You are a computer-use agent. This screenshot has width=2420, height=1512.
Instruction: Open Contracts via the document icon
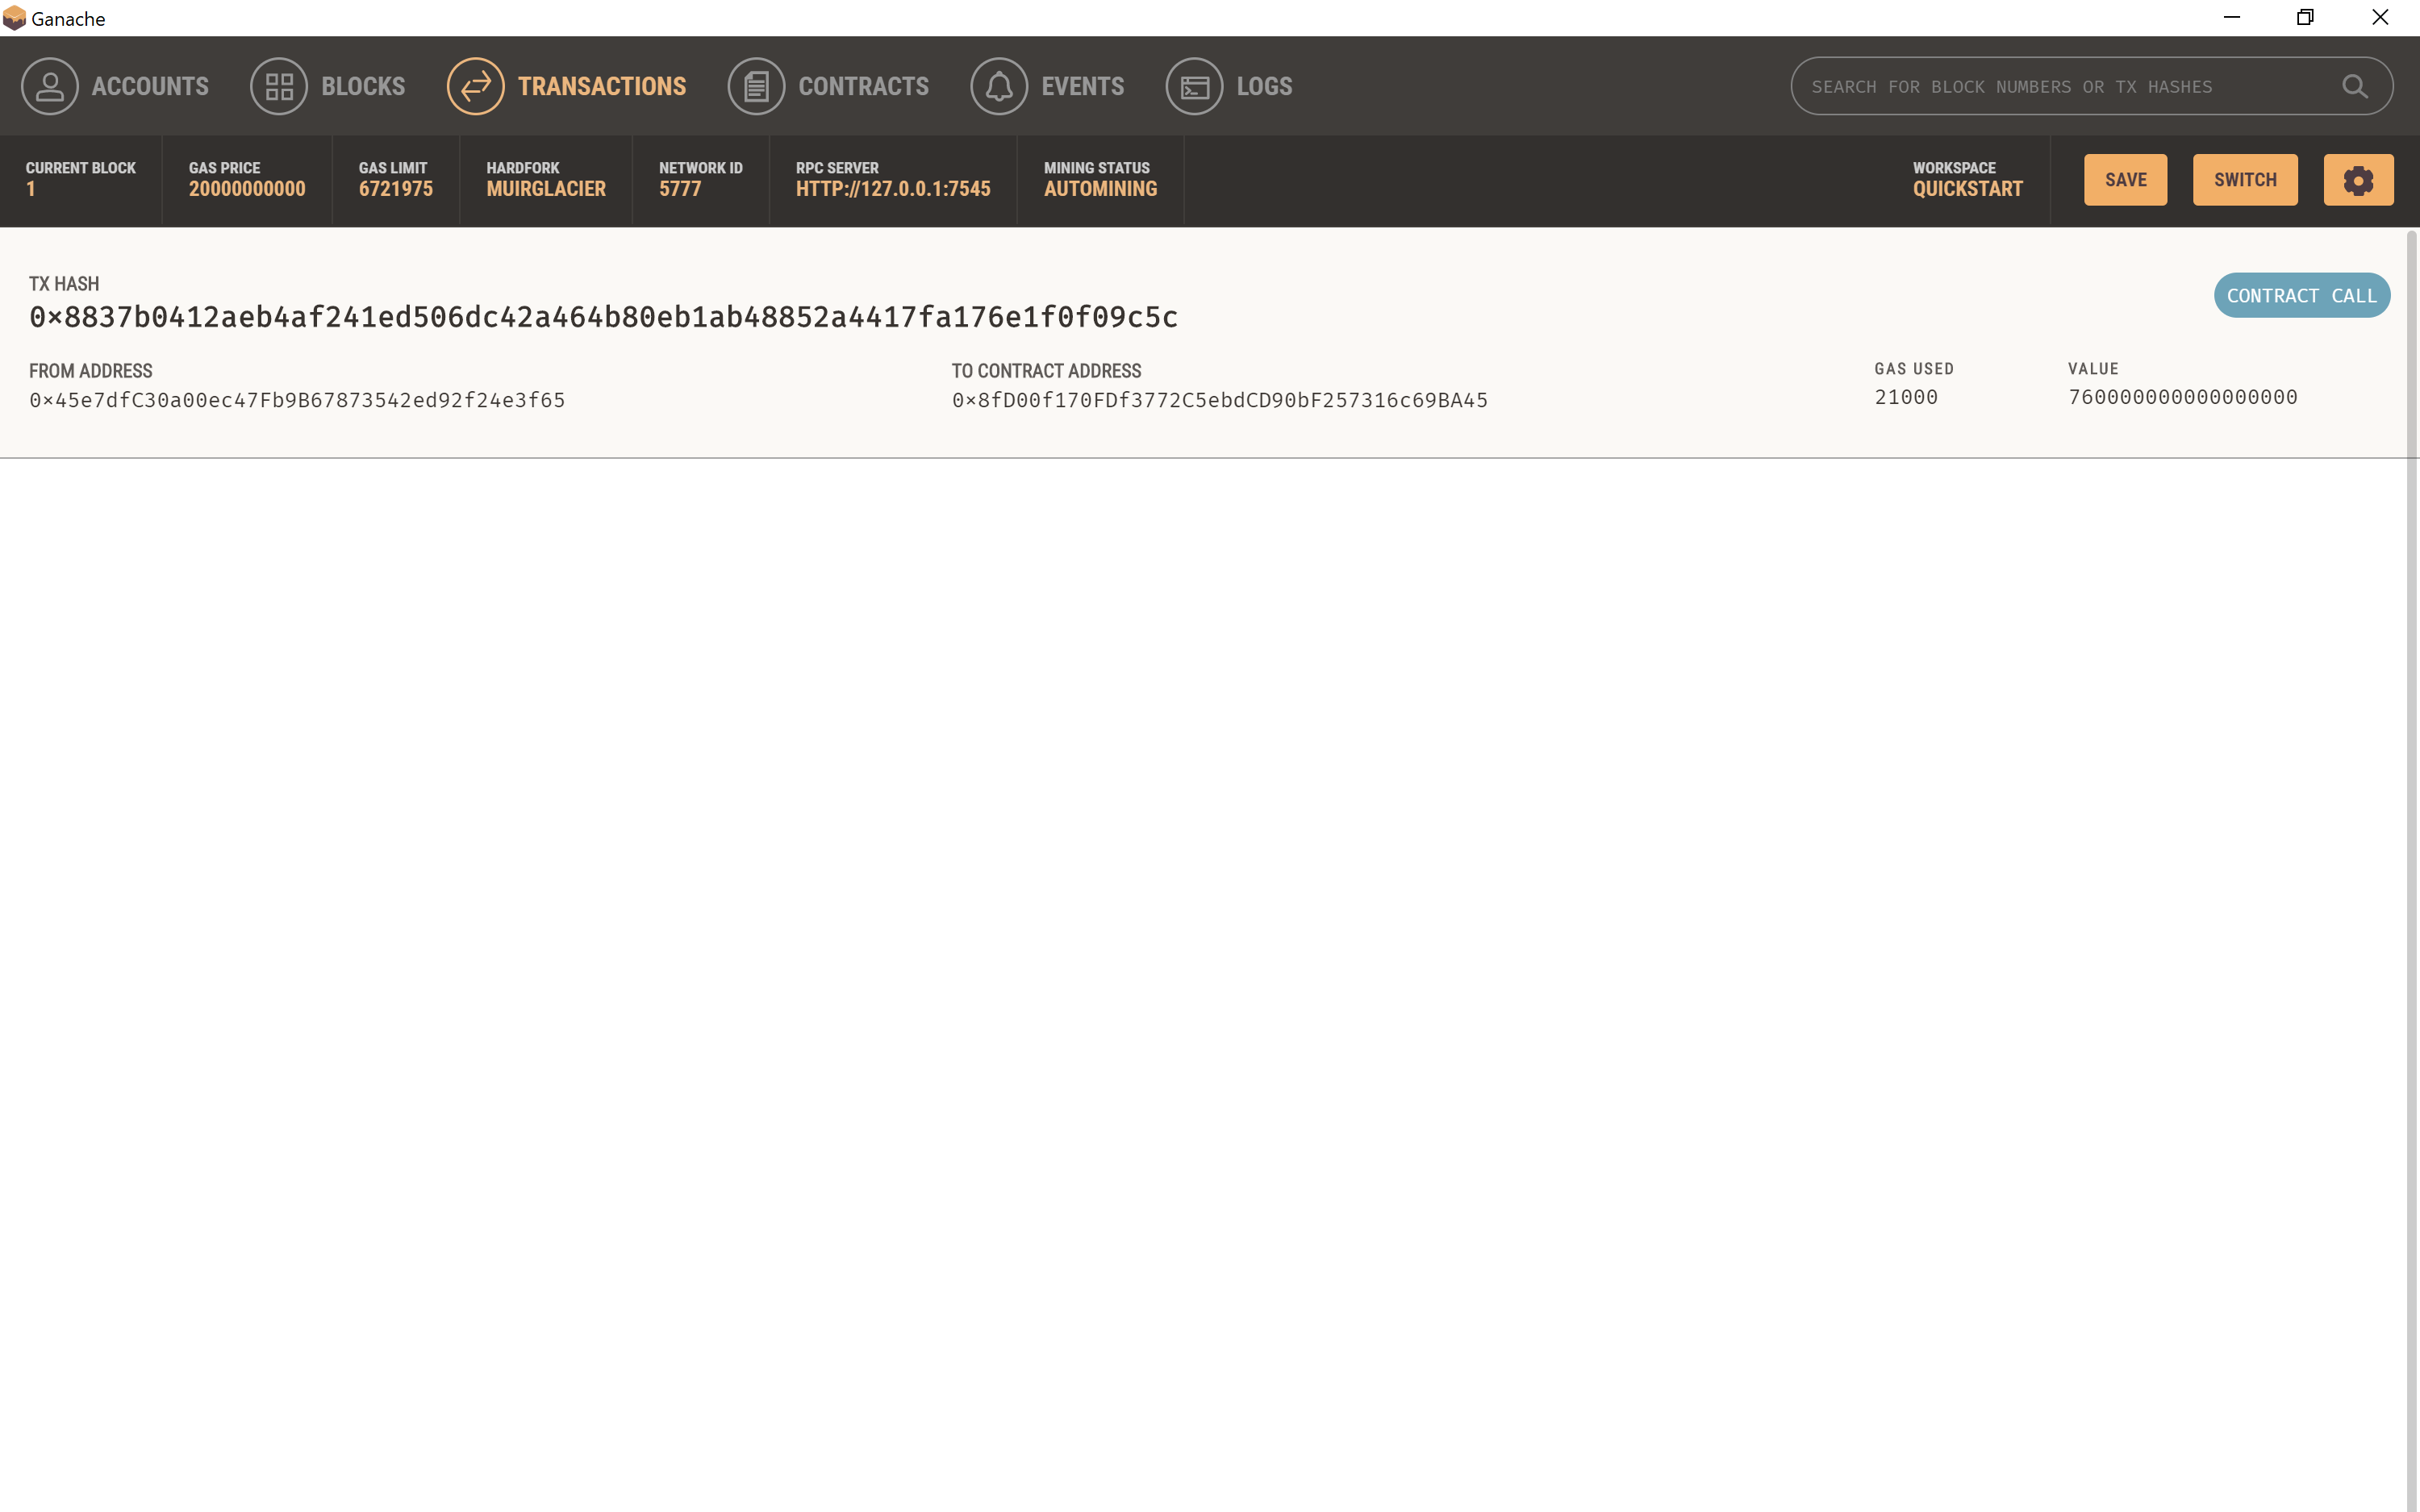click(756, 86)
